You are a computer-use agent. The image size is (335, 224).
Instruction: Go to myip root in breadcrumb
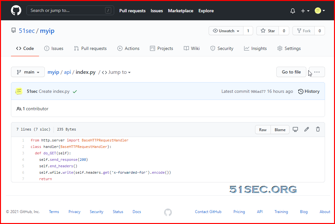(53, 72)
